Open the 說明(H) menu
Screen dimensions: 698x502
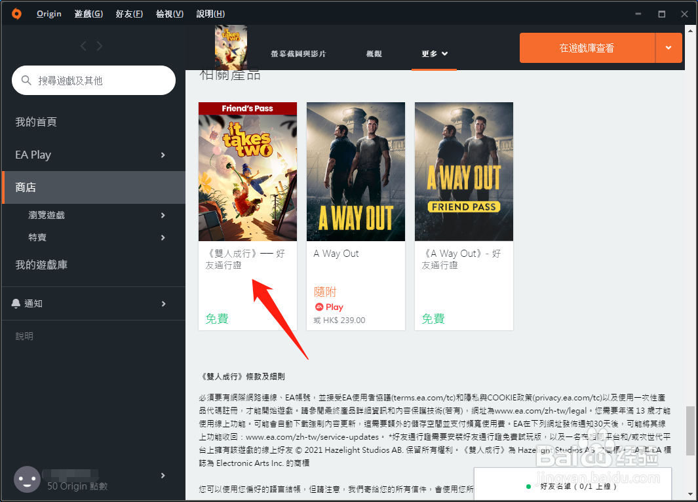pyautogui.click(x=210, y=14)
